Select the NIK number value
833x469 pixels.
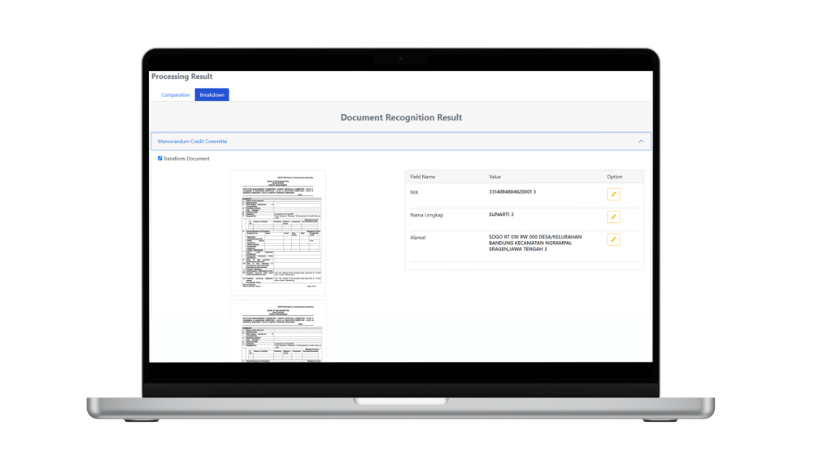pyautogui.click(x=512, y=192)
